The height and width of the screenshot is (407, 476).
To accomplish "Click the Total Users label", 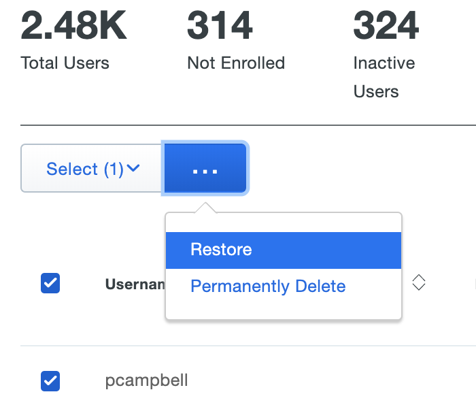I will point(65,63).
